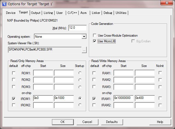
Task: Toggle the IRAM1 default checkbox
Action: (x=94, y=98)
